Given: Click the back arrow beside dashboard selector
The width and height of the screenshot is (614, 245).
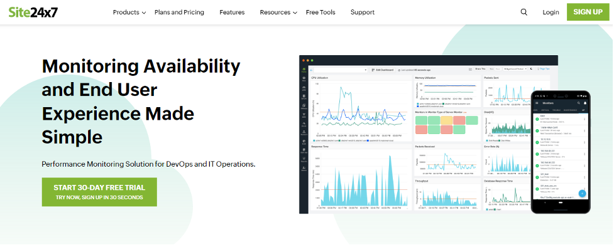Looking at the screenshot, I should (311, 70).
